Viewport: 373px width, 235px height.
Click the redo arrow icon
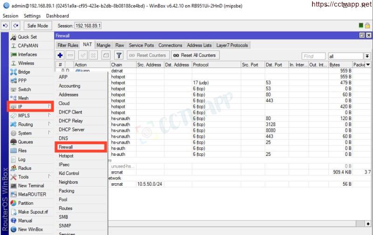[16, 26]
